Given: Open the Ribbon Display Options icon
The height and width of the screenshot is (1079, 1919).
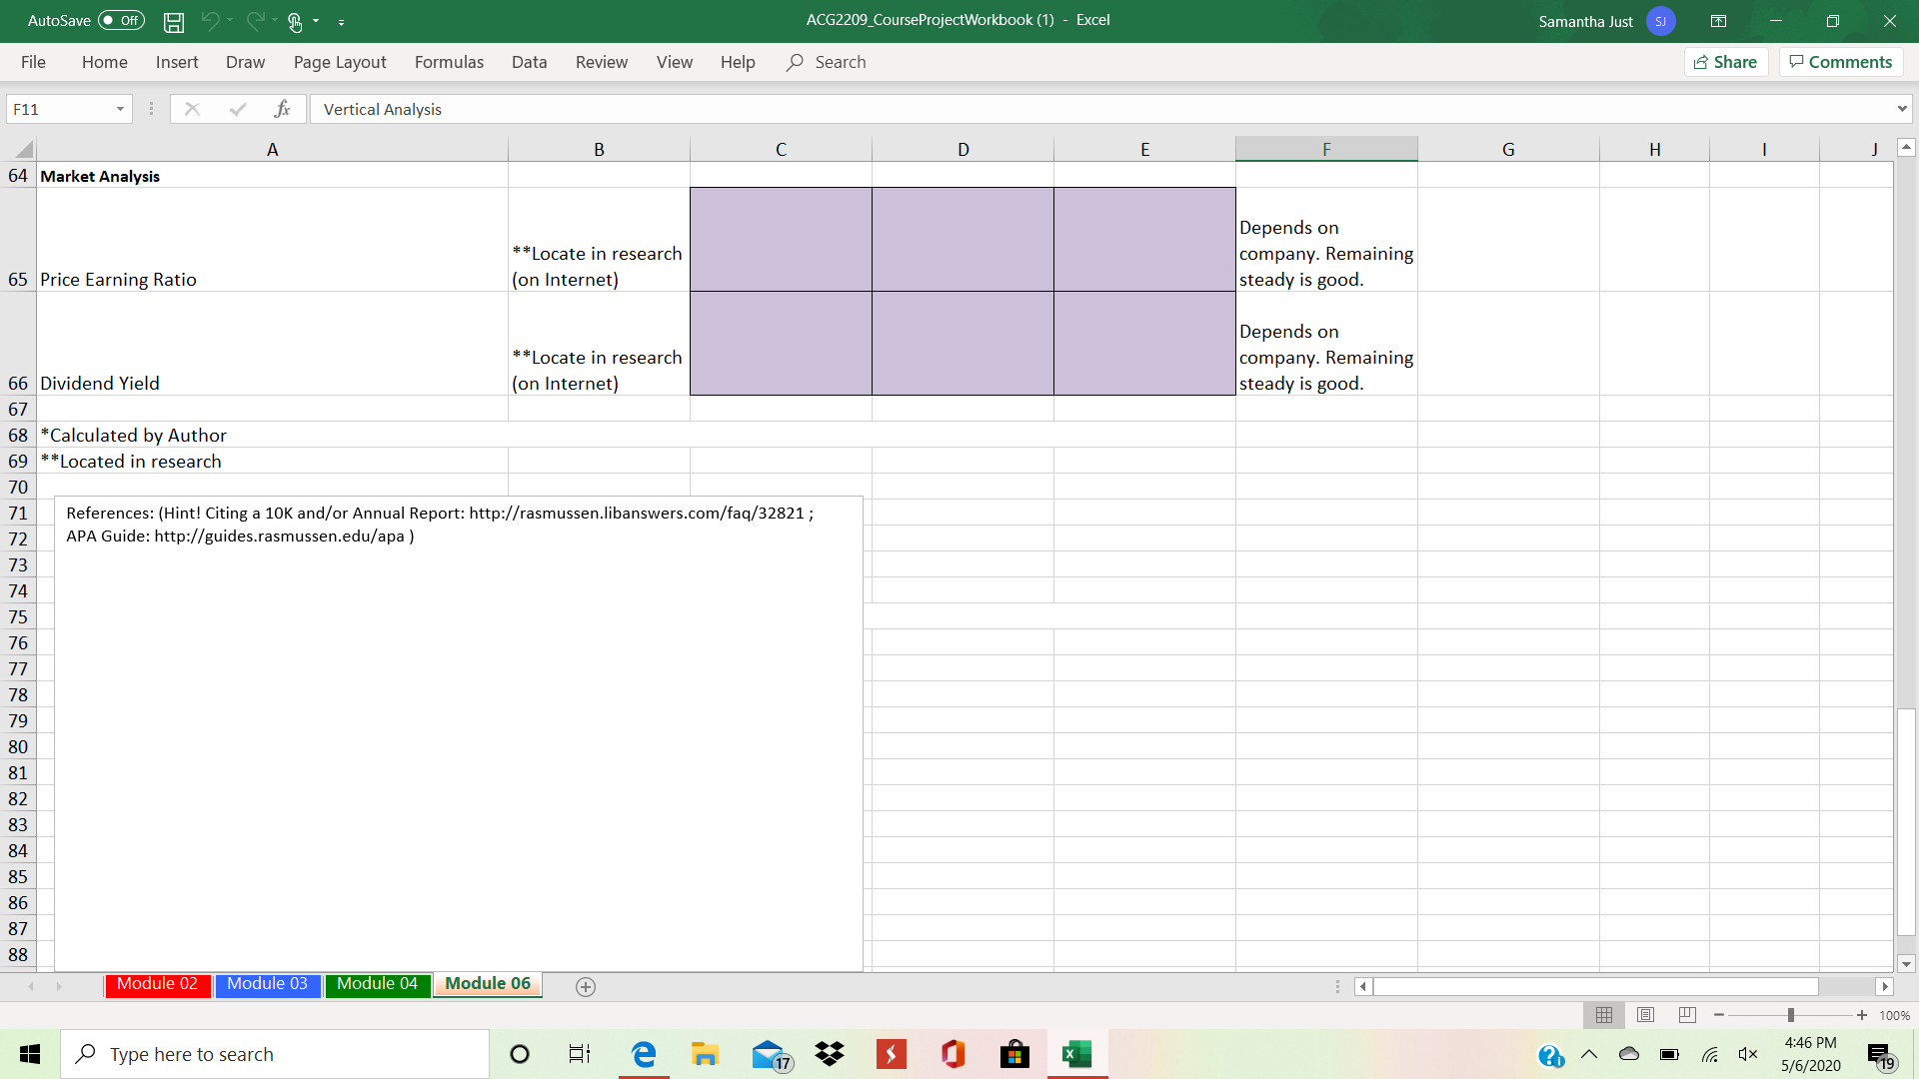Looking at the screenshot, I should (x=1718, y=21).
